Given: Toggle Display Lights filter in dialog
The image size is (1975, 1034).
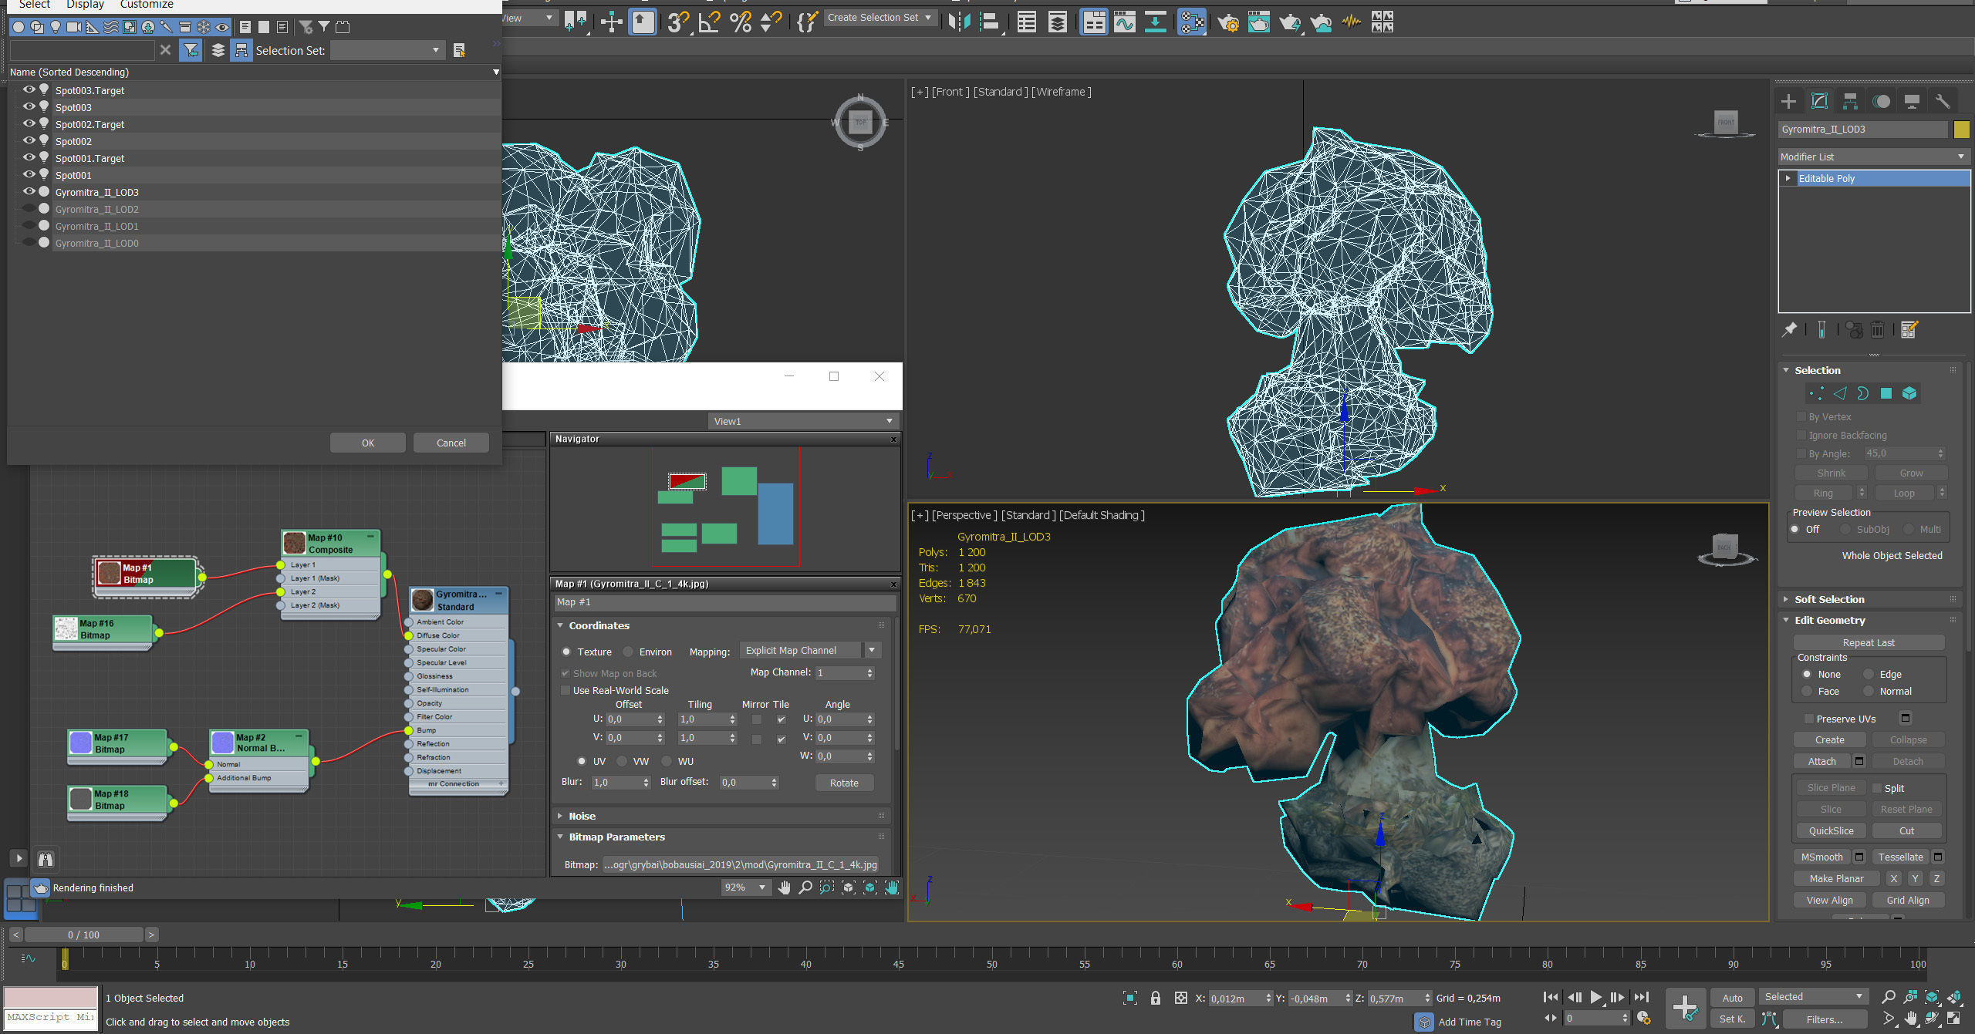Looking at the screenshot, I should click(x=56, y=27).
